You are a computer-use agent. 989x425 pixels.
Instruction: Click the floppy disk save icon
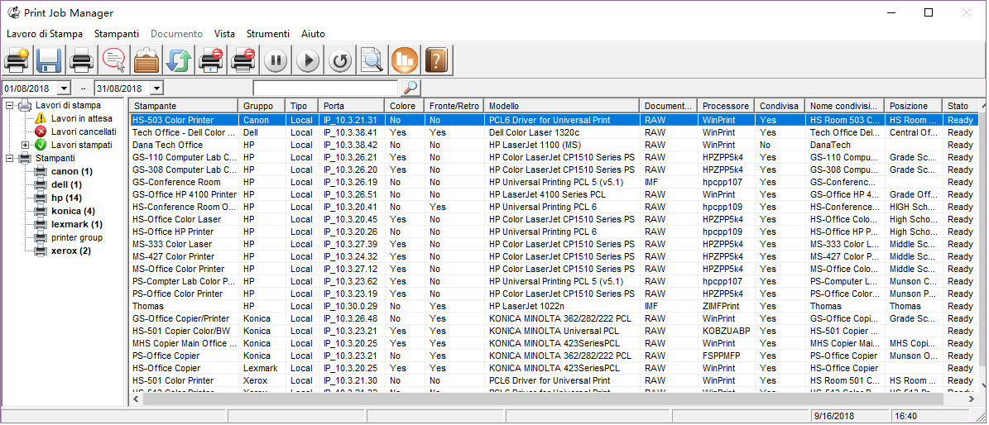[x=49, y=61]
